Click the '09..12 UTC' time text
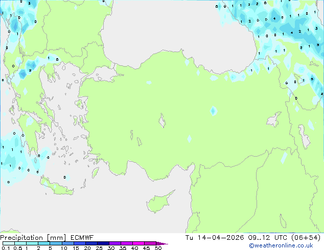The height and width of the screenshot is (250, 324). point(268,238)
